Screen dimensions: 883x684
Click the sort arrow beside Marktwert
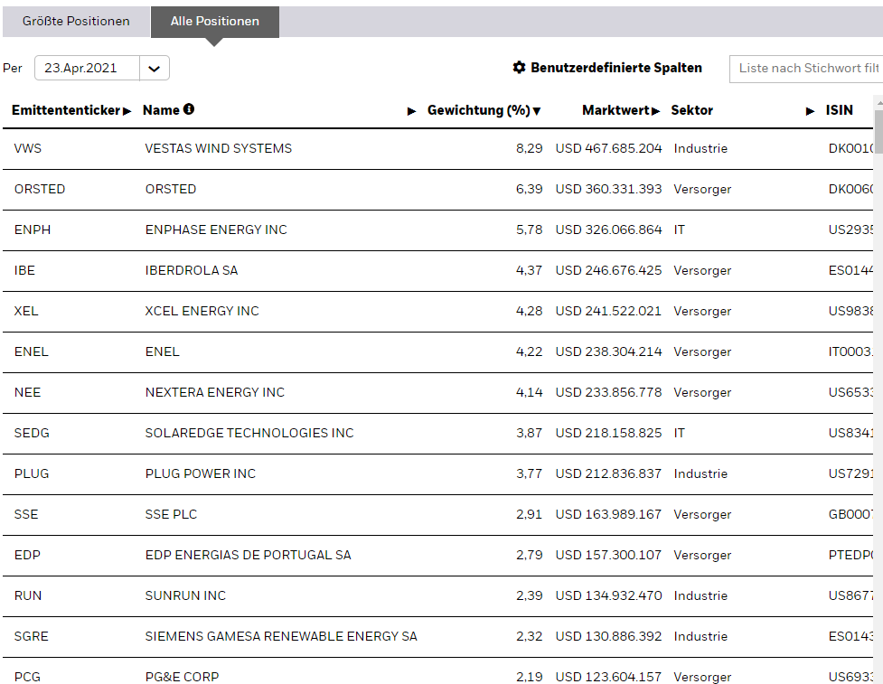tap(656, 111)
